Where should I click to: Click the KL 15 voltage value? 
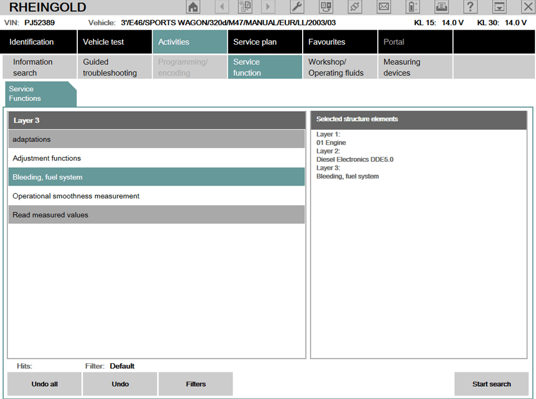452,22
